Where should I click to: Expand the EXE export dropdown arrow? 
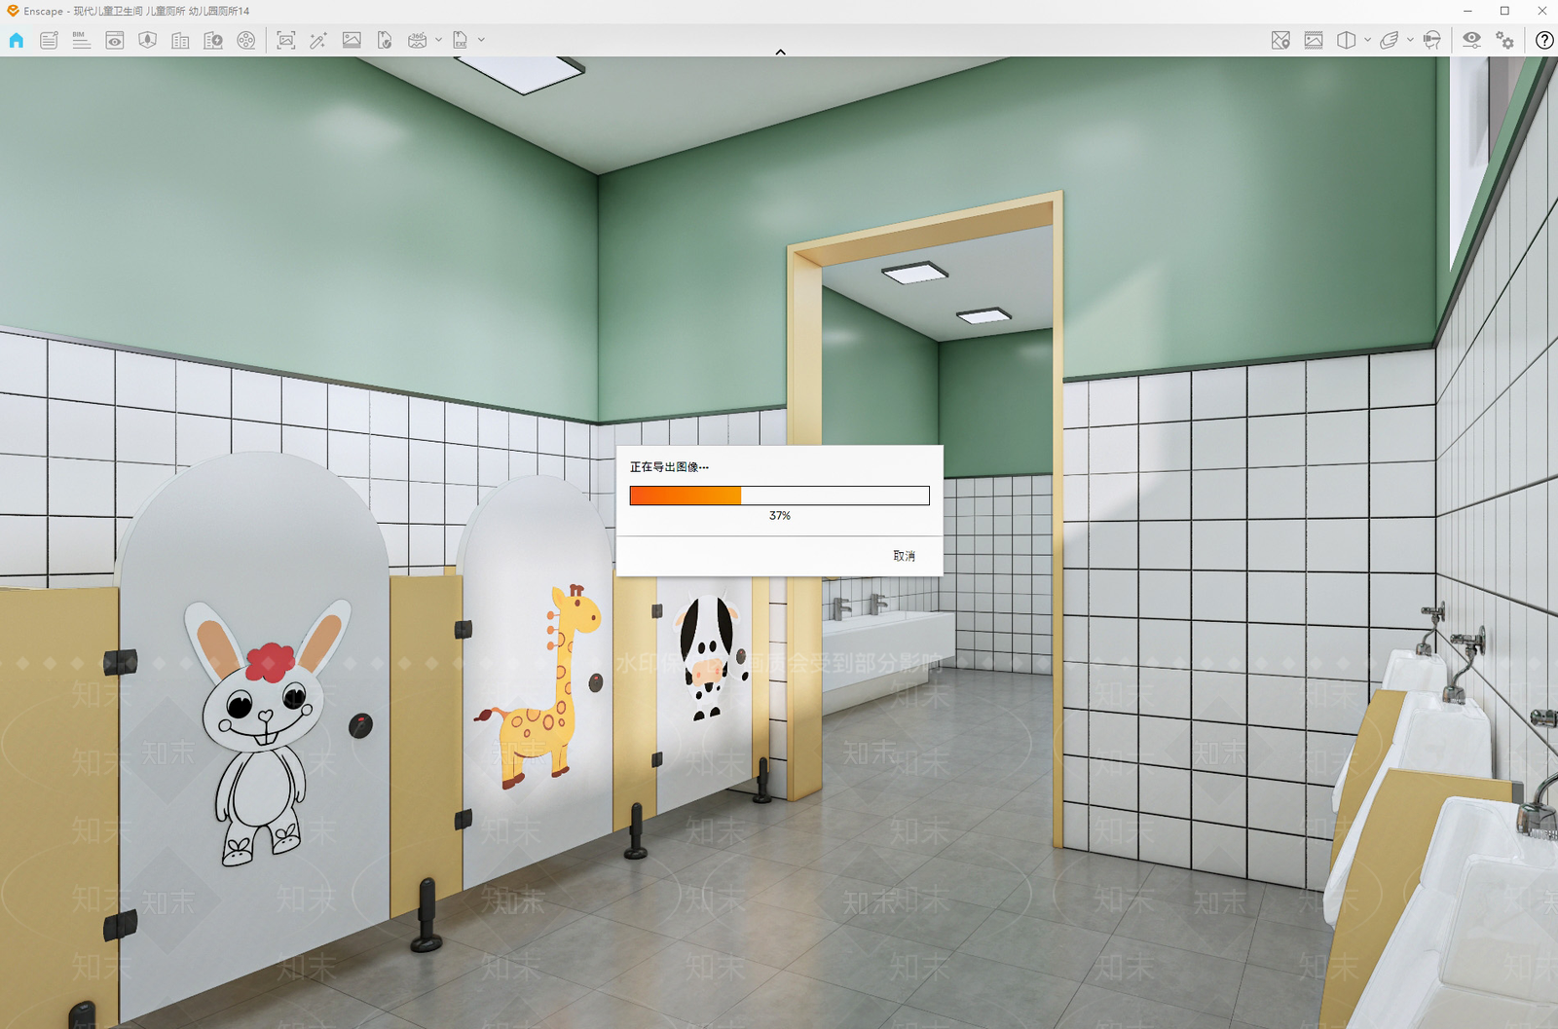pos(481,40)
